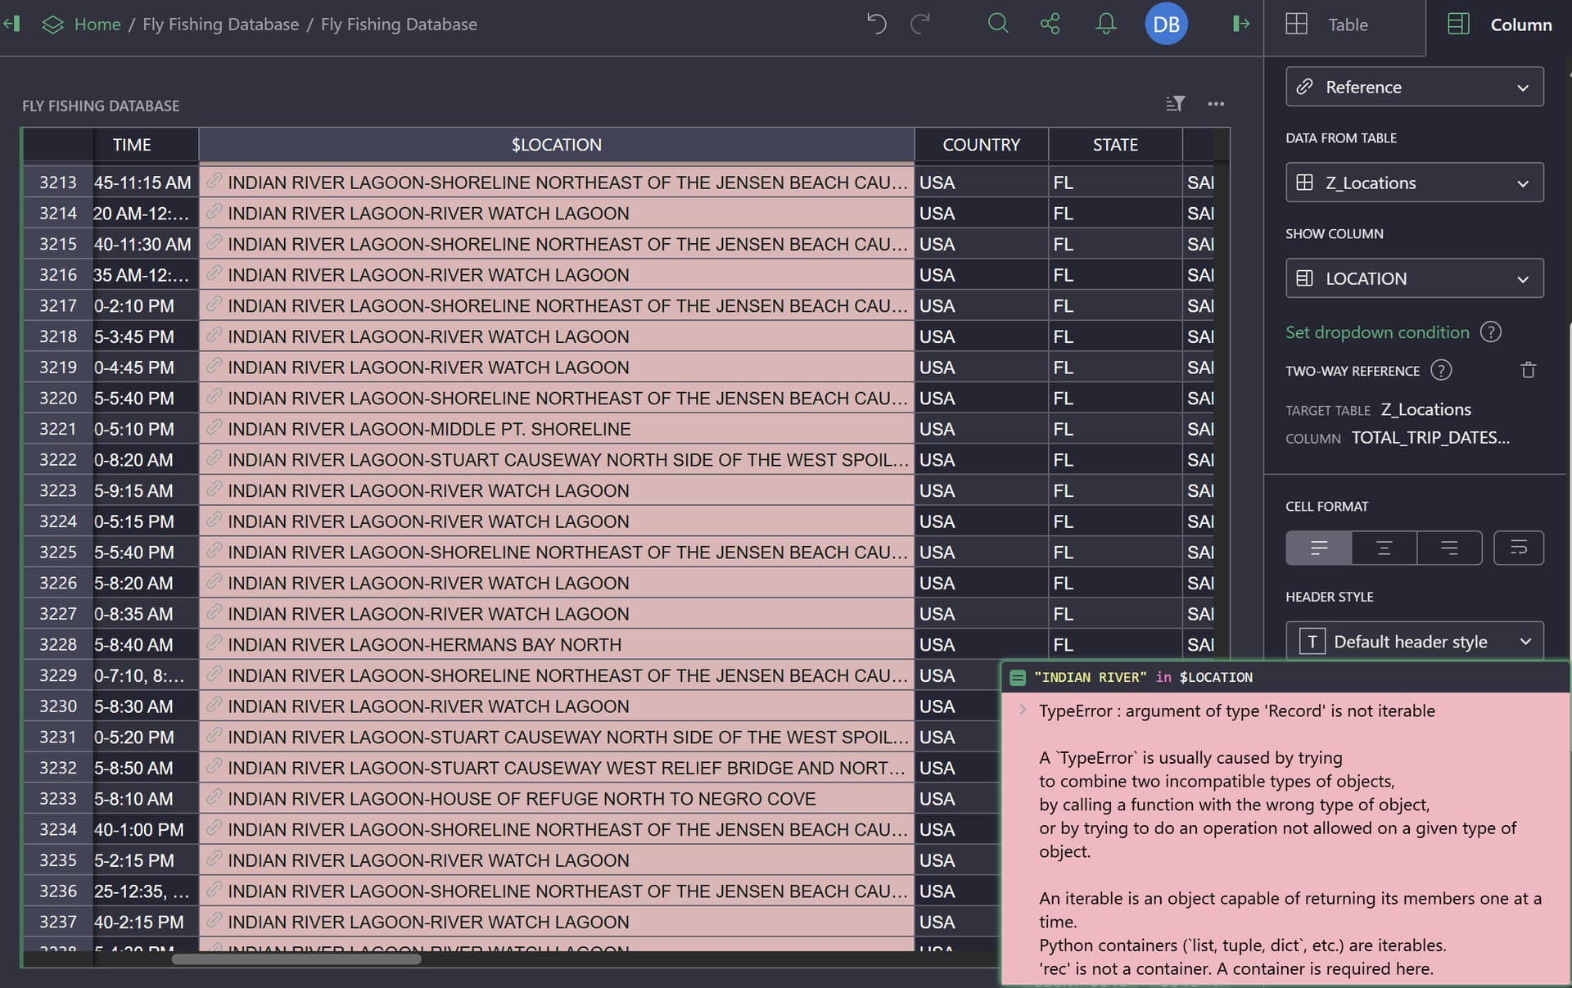Collapse the right creator panel icon
Screen dimensions: 1572x988
pyautogui.click(x=1241, y=24)
